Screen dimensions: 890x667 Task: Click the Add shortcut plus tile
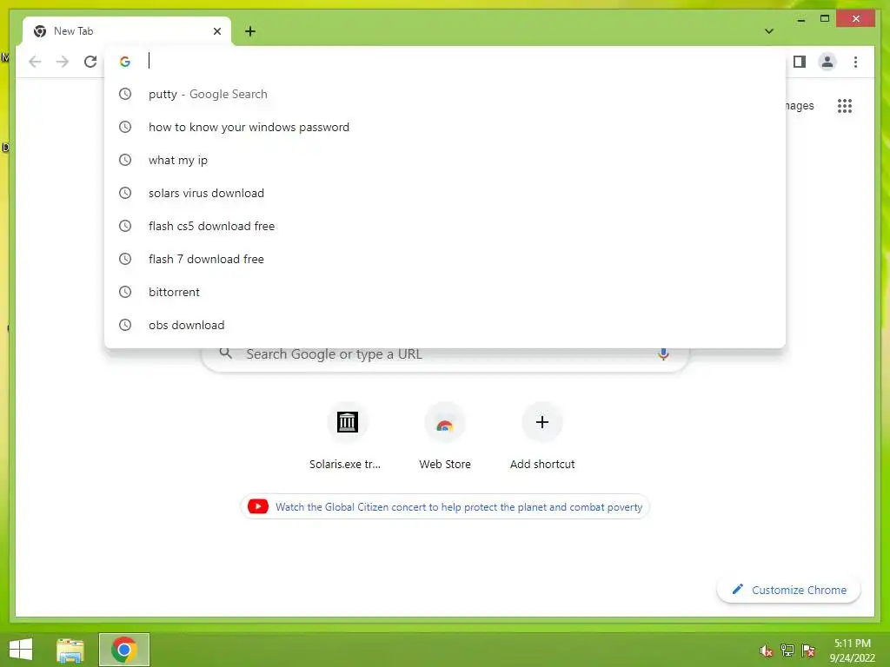pyautogui.click(x=542, y=436)
